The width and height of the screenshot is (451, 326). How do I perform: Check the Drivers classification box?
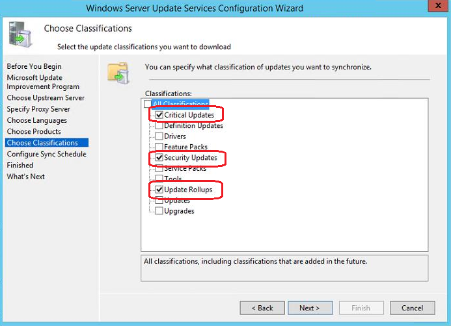pos(159,136)
